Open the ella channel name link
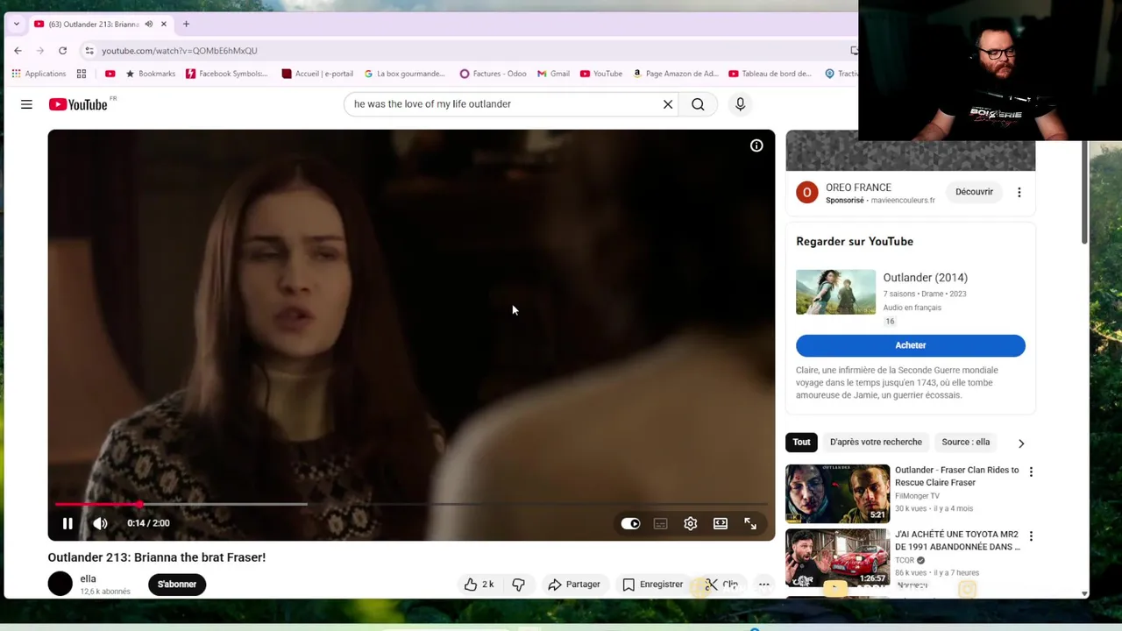Screen dimensions: 1122x631 [88, 578]
